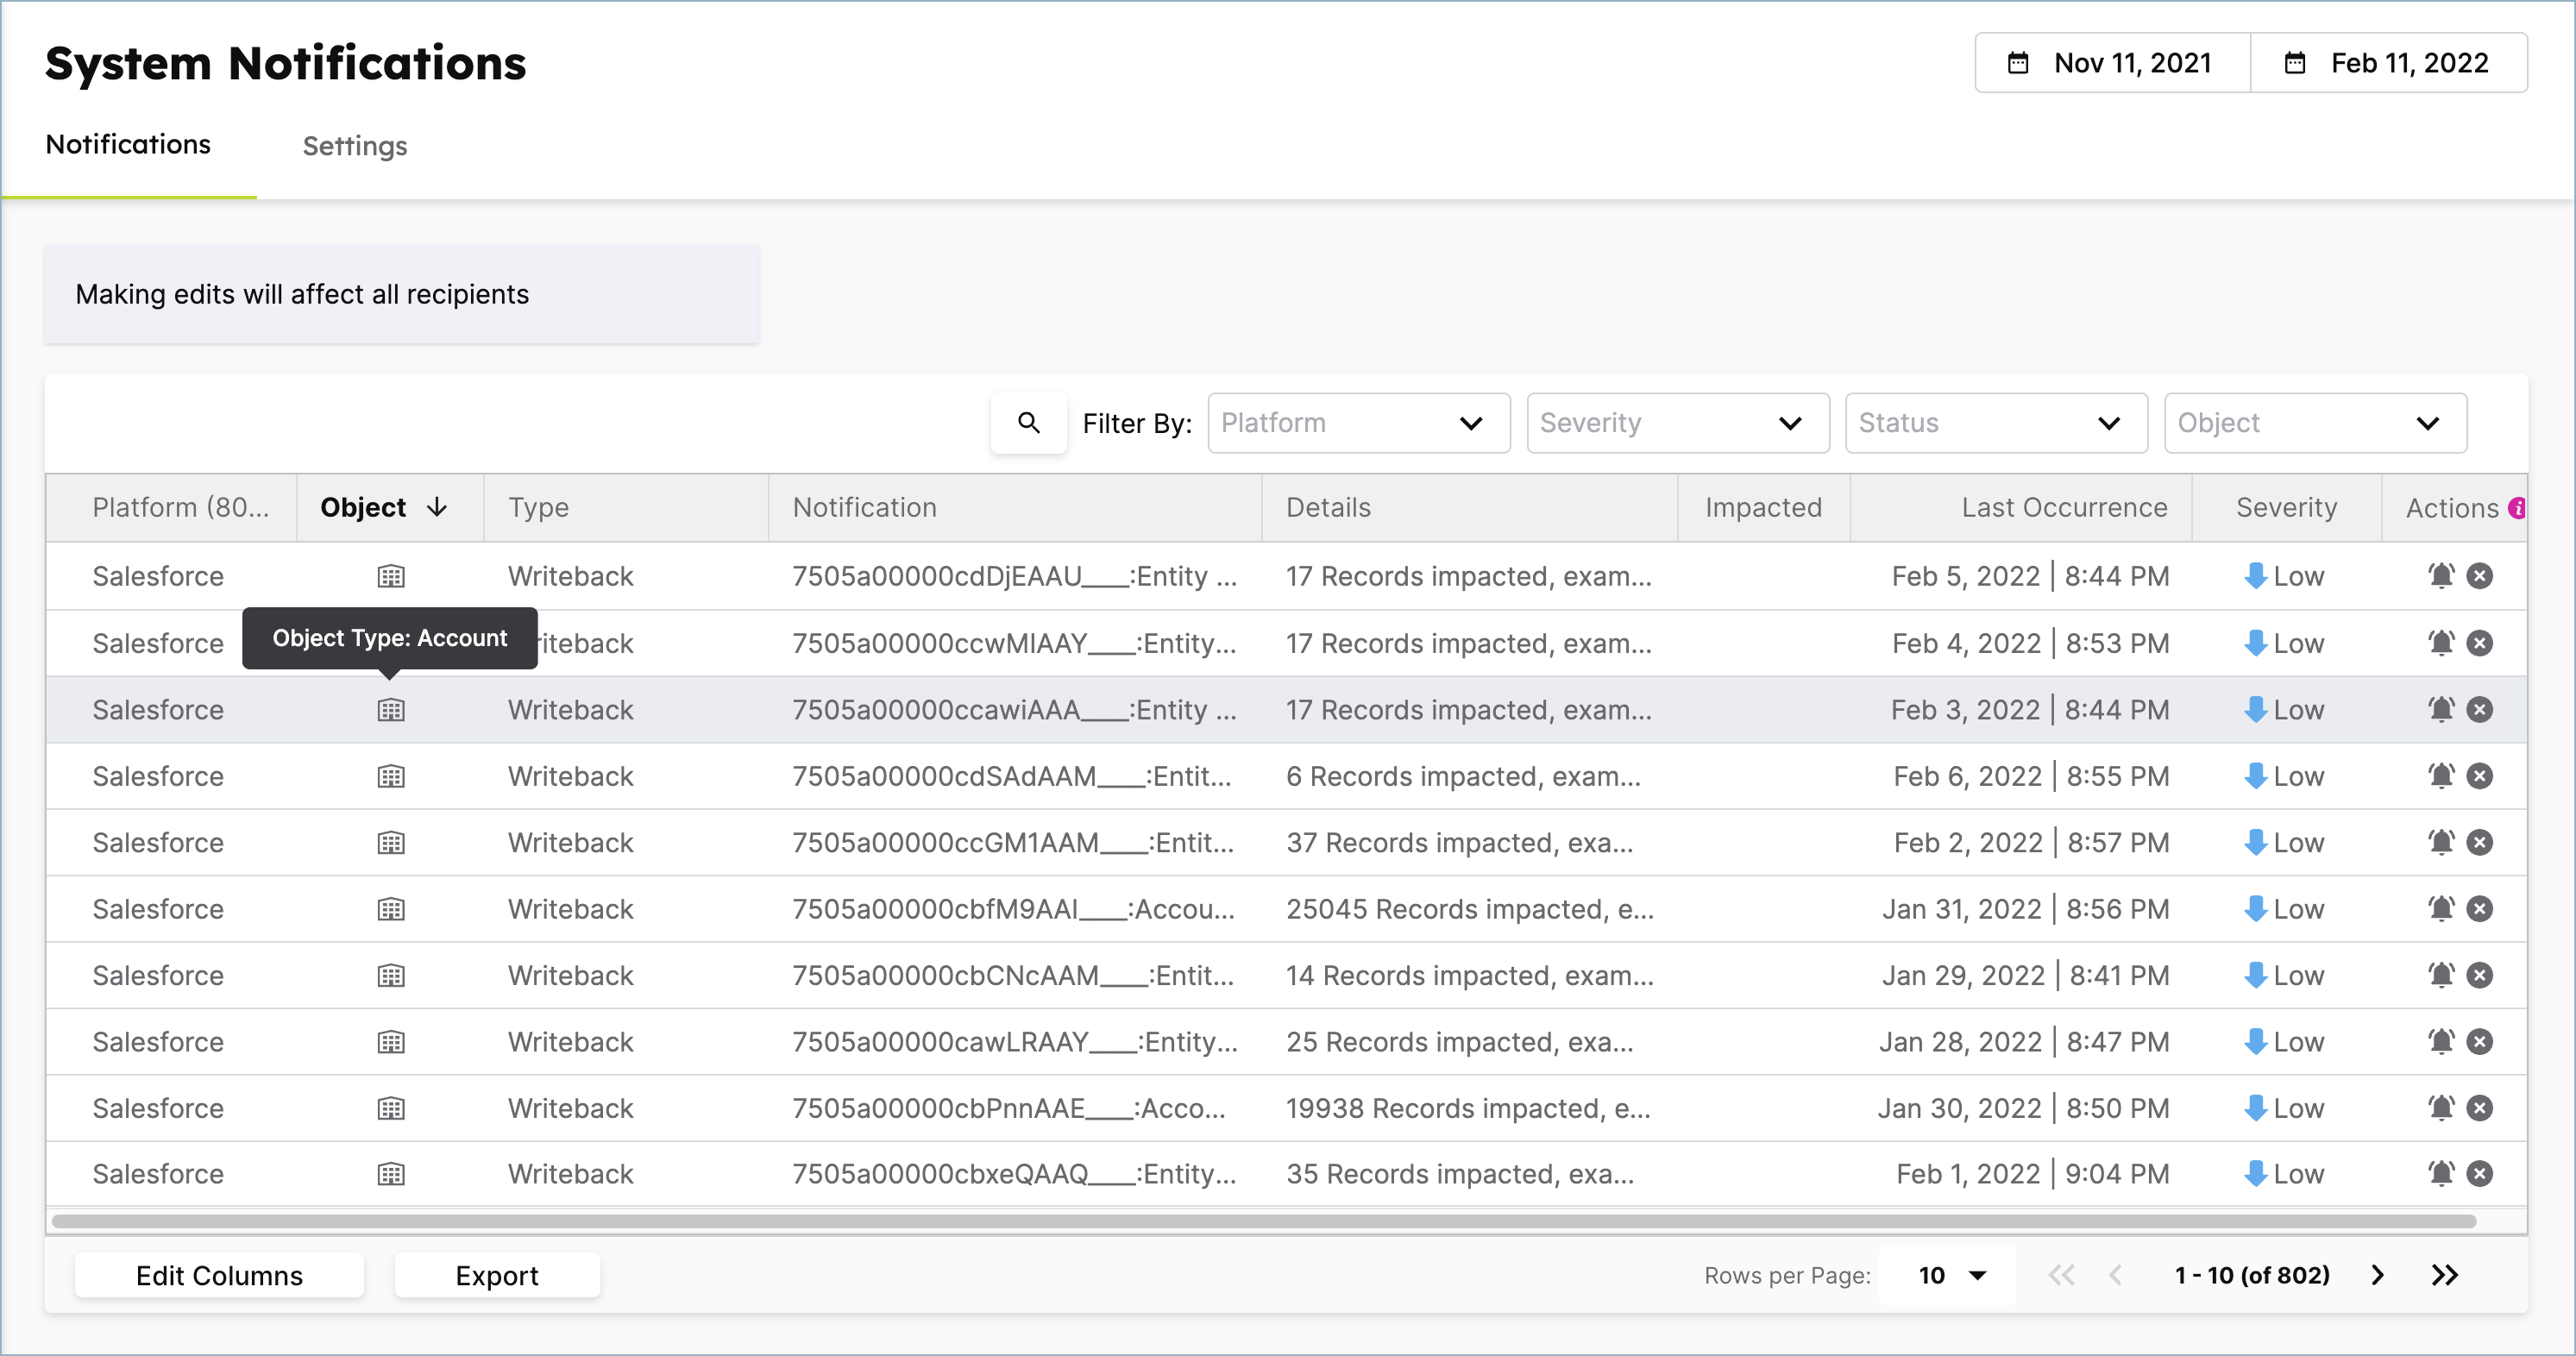
Task: Dismiss the Feb 4, 2022 notification
Action: (x=2479, y=643)
